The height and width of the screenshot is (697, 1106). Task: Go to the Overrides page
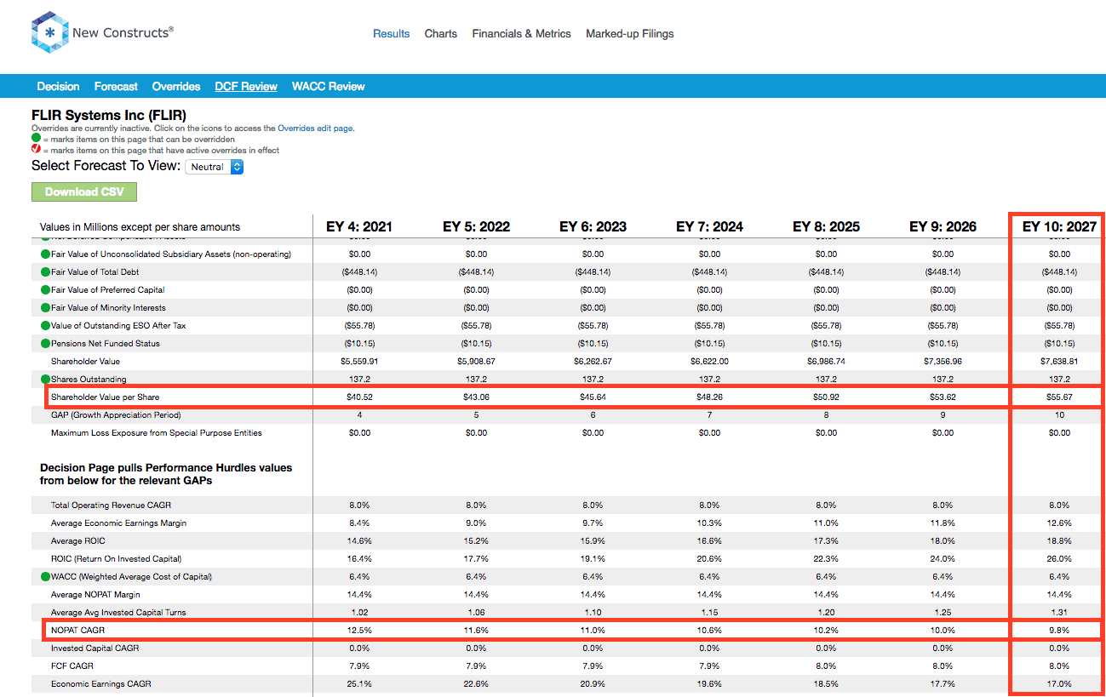tap(176, 87)
